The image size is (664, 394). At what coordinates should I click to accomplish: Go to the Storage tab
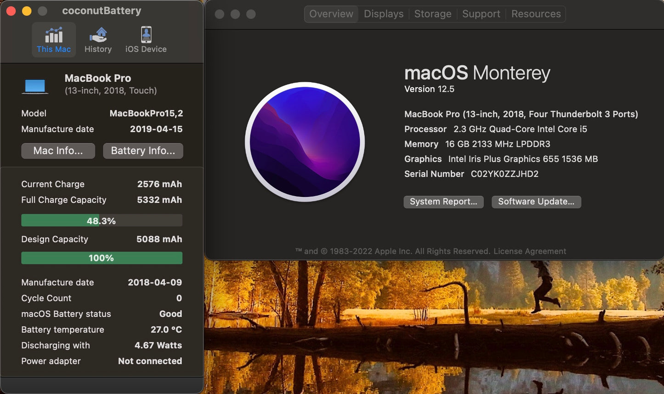click(x=432, y=14)
